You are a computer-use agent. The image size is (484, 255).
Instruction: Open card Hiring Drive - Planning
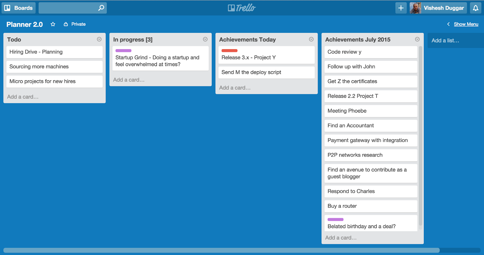(54, 52)
